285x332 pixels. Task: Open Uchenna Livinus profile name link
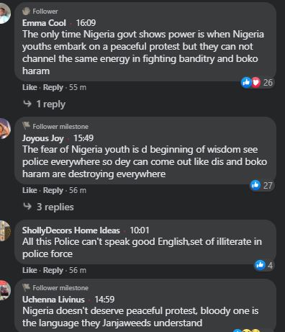[53, 300]
